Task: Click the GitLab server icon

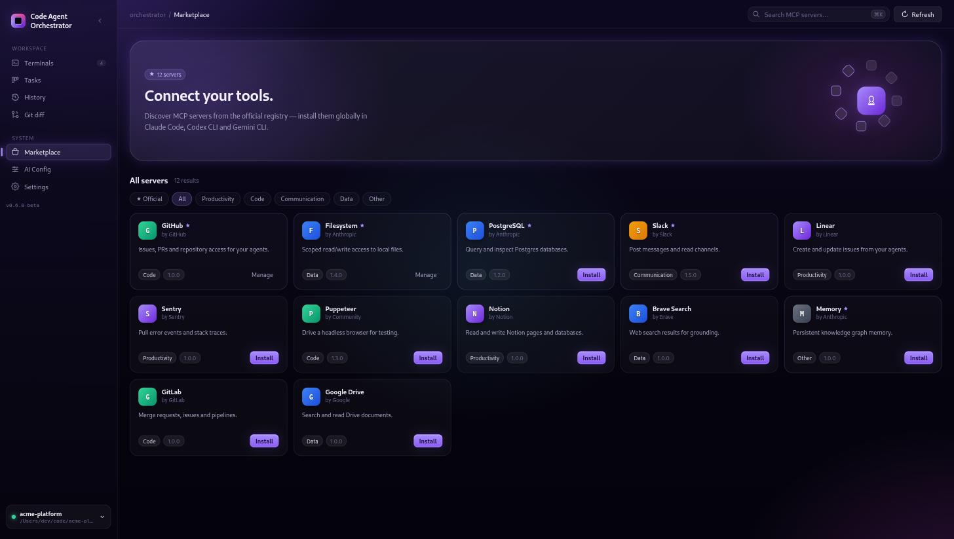Action: click(147, 396)
